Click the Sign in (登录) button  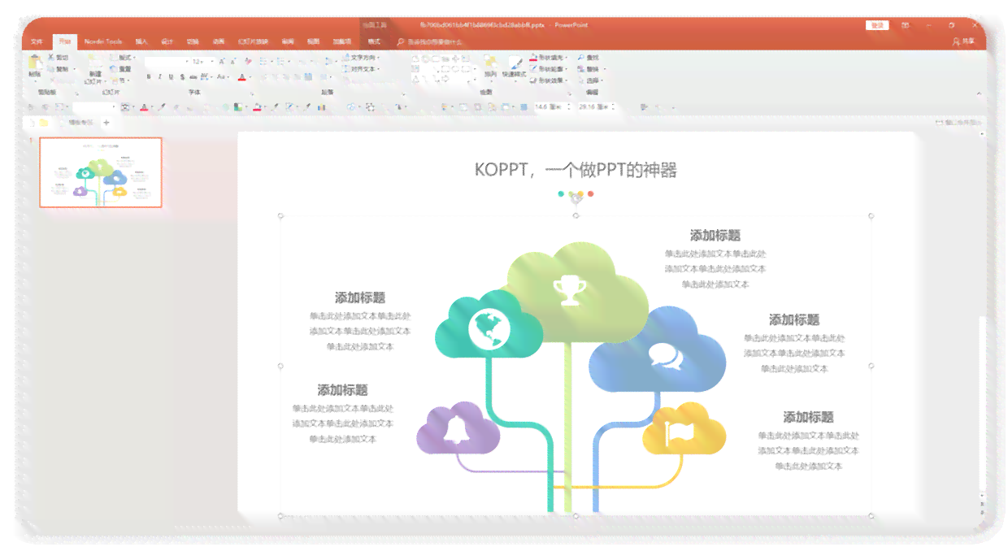(877, 25)
